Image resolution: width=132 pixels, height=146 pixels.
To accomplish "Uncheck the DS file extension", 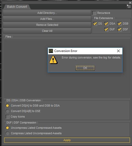I will click(95, 24).
